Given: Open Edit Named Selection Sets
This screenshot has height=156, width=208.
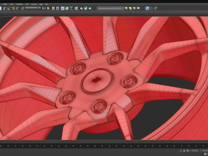Looking at the screenshot, I should (23, 8).
